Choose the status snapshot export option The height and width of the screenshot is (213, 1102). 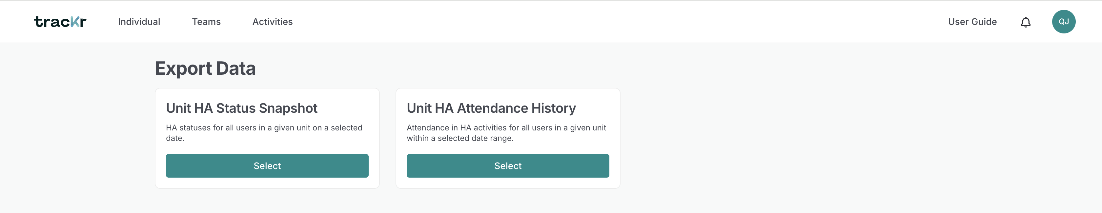[267, 166]
